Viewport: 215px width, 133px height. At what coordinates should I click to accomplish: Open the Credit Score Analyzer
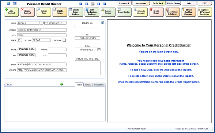point(76,12)
